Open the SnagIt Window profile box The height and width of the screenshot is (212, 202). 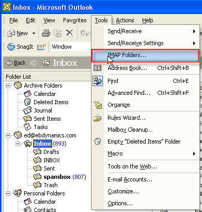pyautogui.click(x=71, y=47)
